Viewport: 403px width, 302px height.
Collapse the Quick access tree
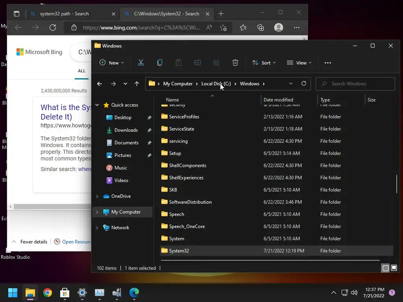click(x=97, y=105)
